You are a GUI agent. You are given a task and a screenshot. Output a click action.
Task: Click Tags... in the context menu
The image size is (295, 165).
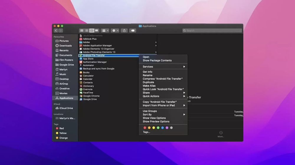click(x=146, y=132)
